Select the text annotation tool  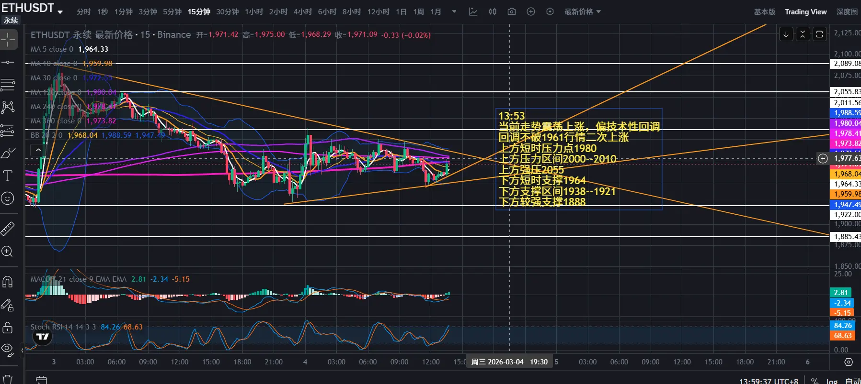[8, 176]
